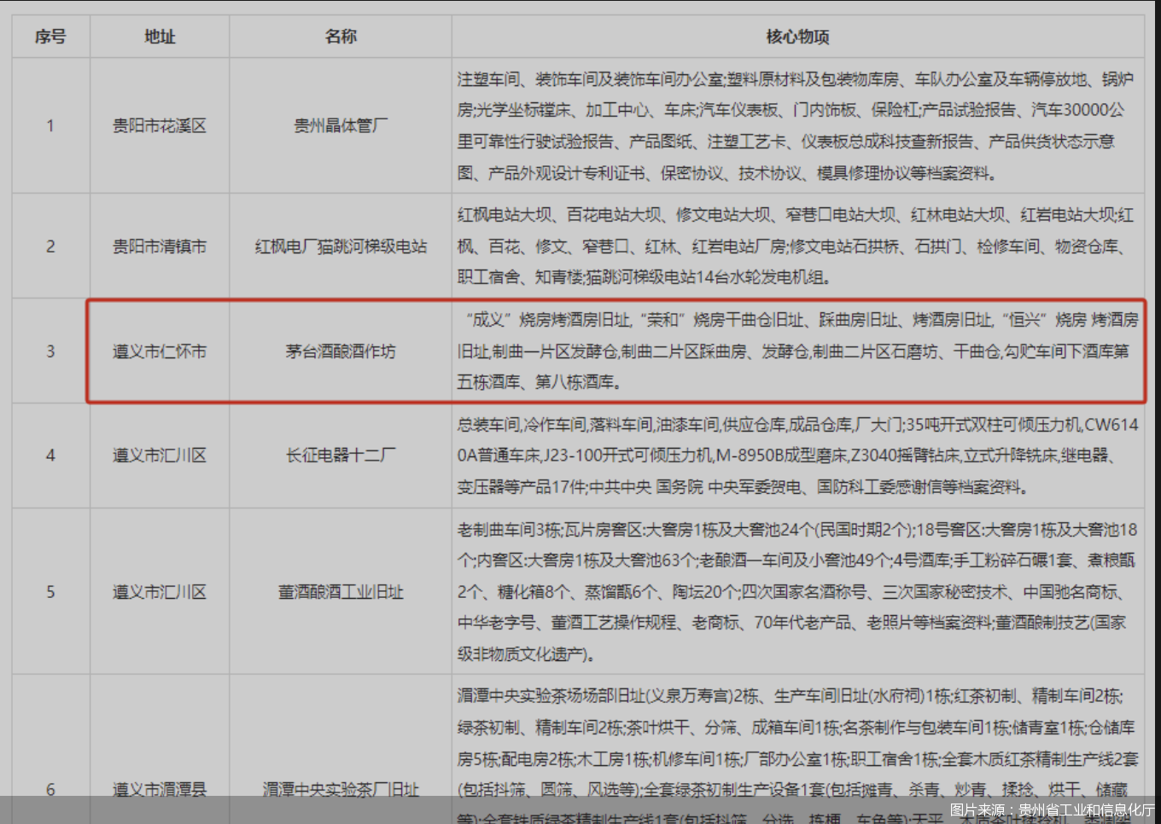The height and width of the screenshot is (824, 1161).
Task: Select row number 1 in the 序号 column
Action: click(50, 125)
